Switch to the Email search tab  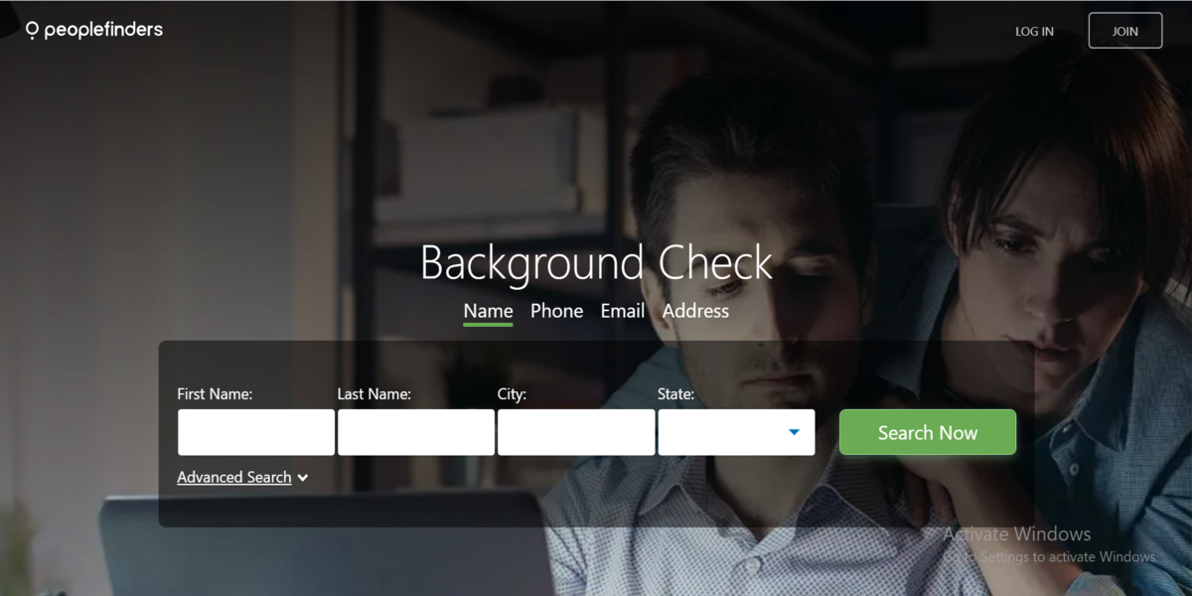pos(622,311)
